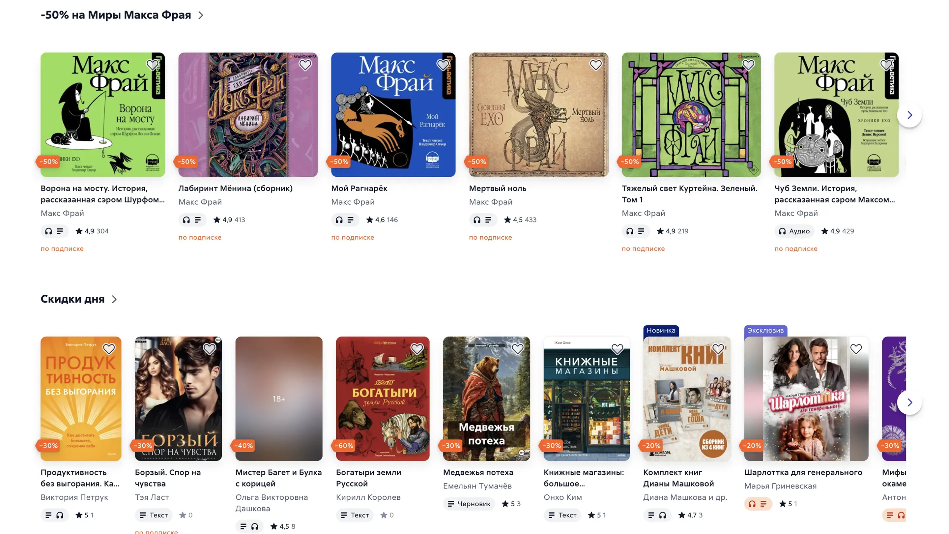This screenshot has height=534, width=949.
Task: Click the Аудио format badge under Чуб Земли
Action: point(794,231)
